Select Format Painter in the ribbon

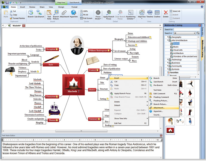tap(17, 18)
